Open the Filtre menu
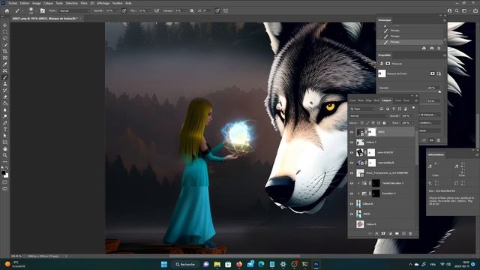The height and width of the screenshot is (270, 480). (84, 3)
